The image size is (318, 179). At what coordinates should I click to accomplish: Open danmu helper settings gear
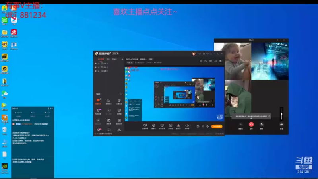[x=50, y=109]
